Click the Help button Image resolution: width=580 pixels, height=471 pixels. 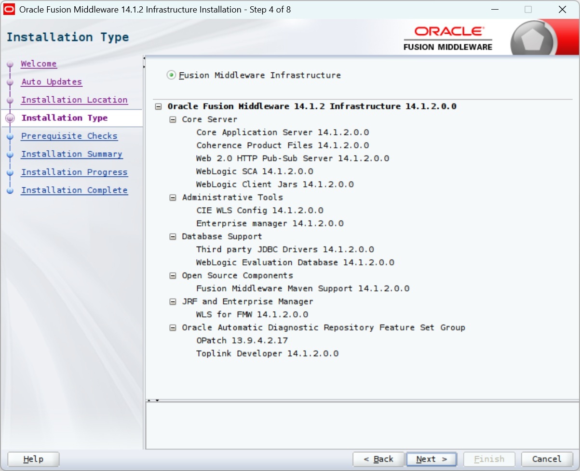[x=33, y=459]
